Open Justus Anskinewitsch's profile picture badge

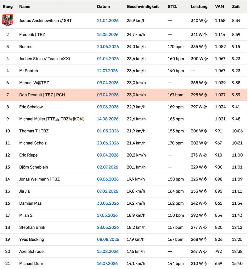click(8, 20)
